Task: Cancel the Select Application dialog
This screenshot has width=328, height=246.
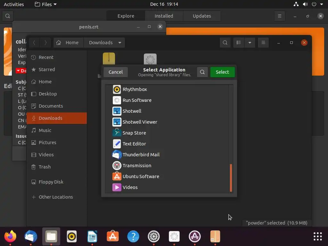Action: point(115,72)
